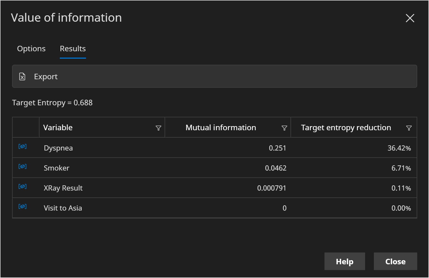Image resolution: width=429 pixels, height=278 pixels.
Task: Click the Excel export file icon
Action: tap(22, 76)
